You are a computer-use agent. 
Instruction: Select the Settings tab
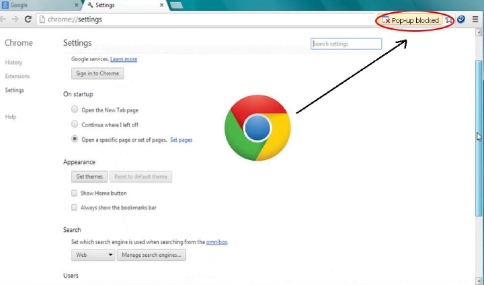pyautogui.click(x=125, y=5)
